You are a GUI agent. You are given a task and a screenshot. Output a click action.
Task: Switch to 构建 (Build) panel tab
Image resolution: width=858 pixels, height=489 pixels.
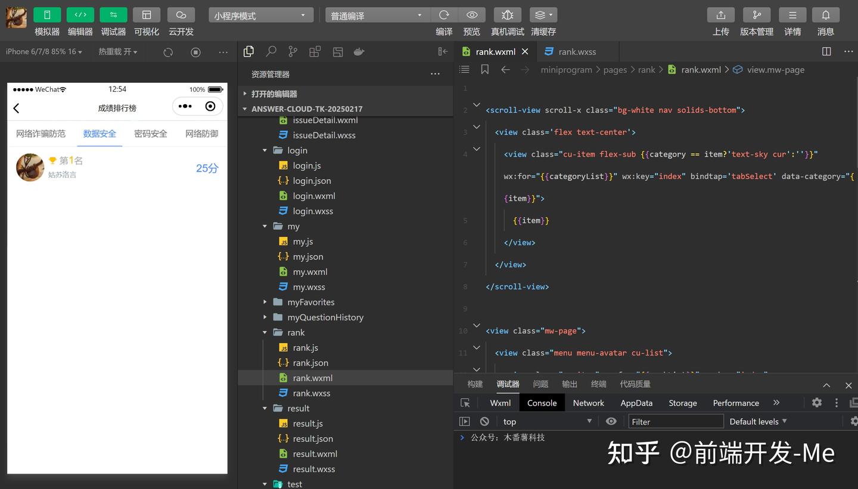(475, 384)
